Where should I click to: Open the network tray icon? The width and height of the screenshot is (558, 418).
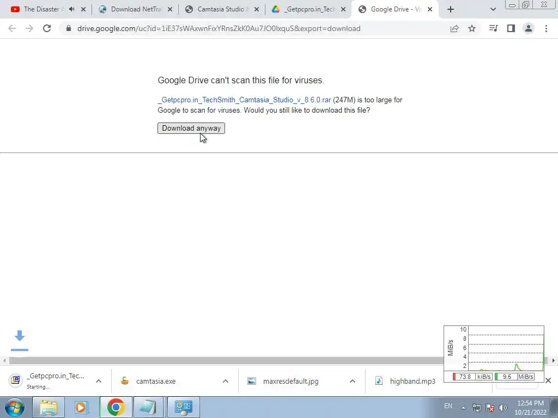pos(476,407)
